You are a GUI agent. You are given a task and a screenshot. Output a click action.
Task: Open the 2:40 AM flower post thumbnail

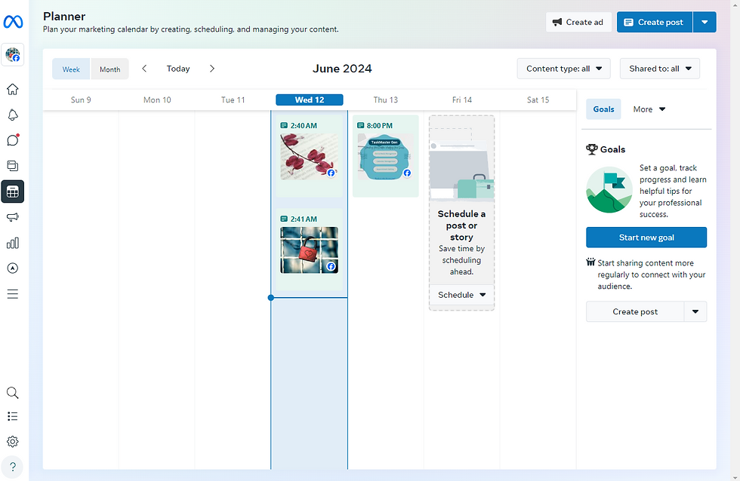coord(309,156)
